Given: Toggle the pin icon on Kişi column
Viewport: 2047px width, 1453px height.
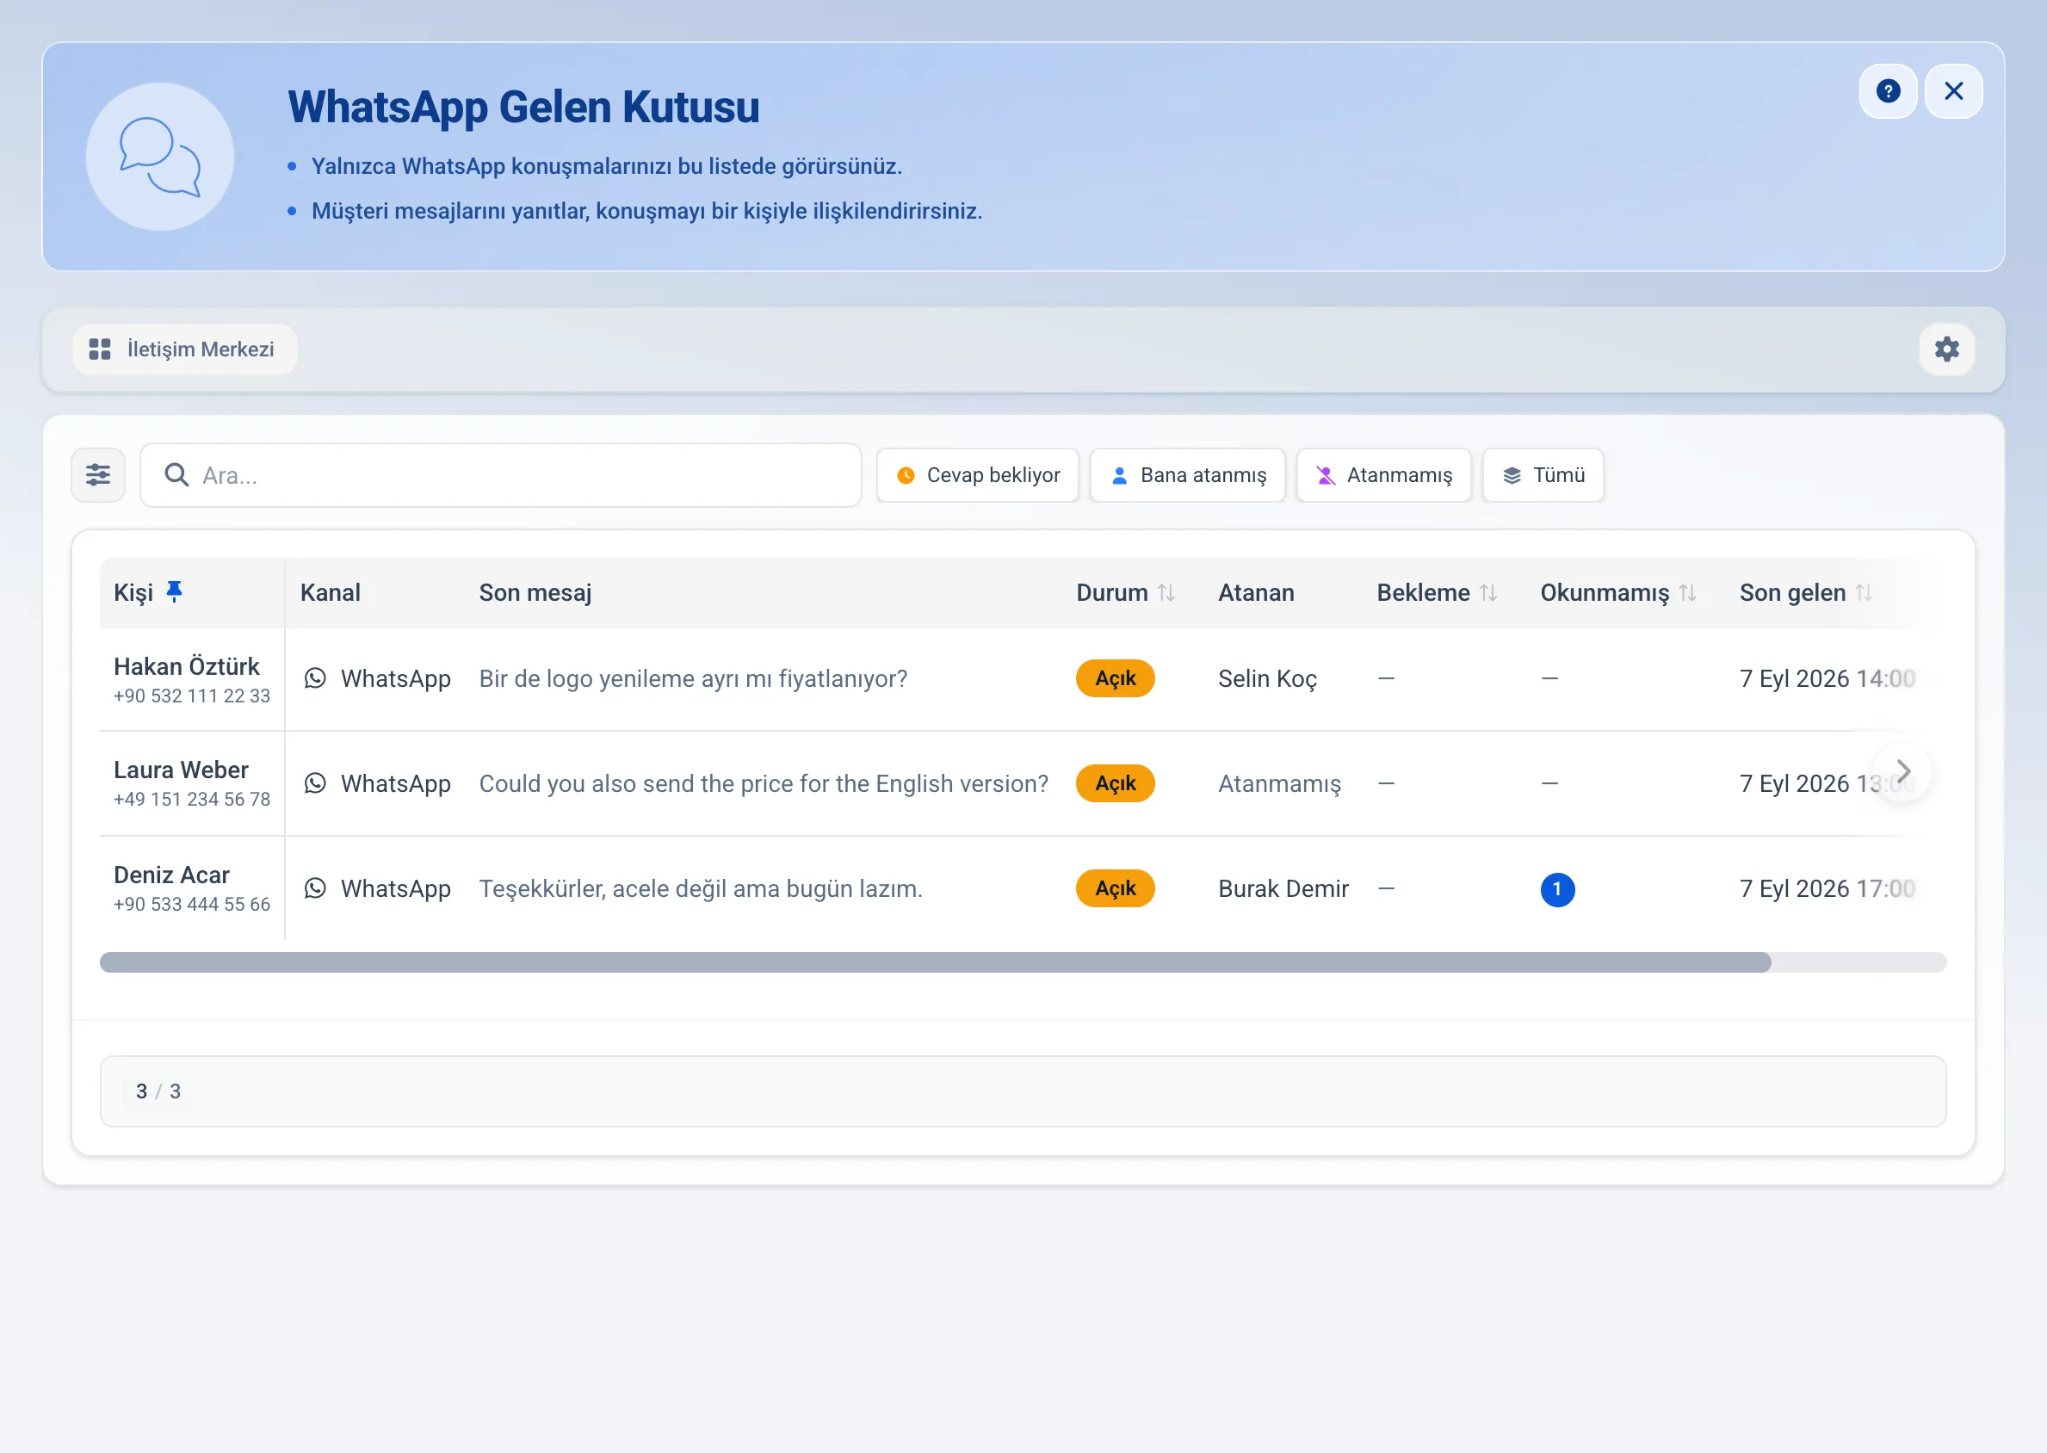Looking at the screenshot, I should click(175, 591).
